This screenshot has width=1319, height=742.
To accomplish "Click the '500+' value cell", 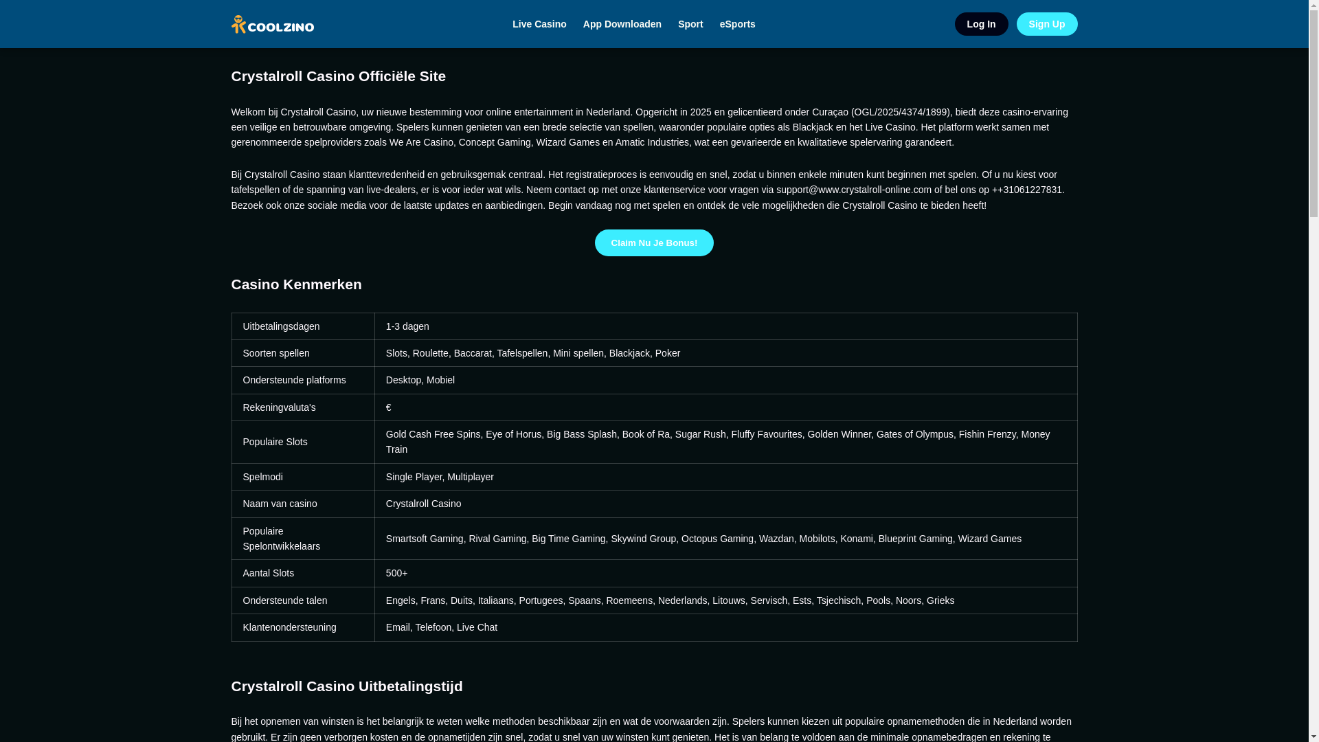I will click(725, 573).
